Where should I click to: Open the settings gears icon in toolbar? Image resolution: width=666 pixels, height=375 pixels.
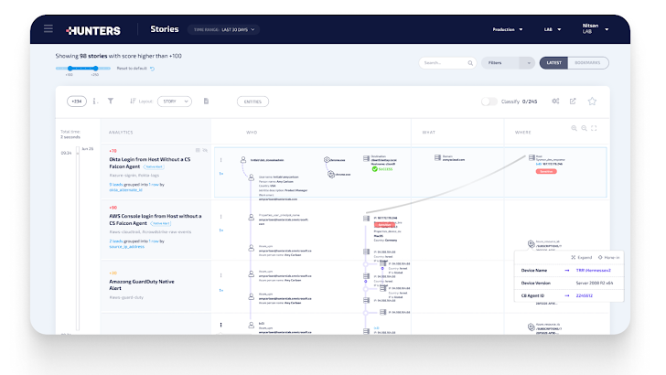pos(555,102)
